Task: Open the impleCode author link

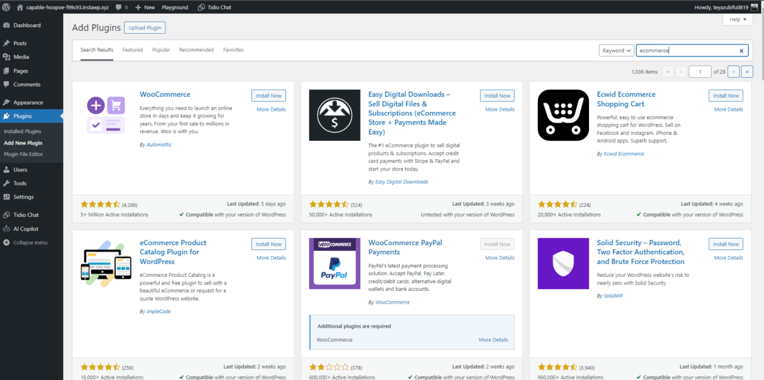Action: [159, 311]
